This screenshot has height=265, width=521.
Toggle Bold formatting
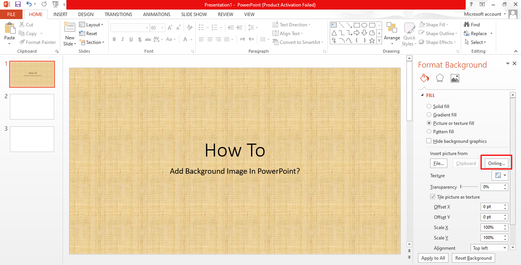coord(114,39)
